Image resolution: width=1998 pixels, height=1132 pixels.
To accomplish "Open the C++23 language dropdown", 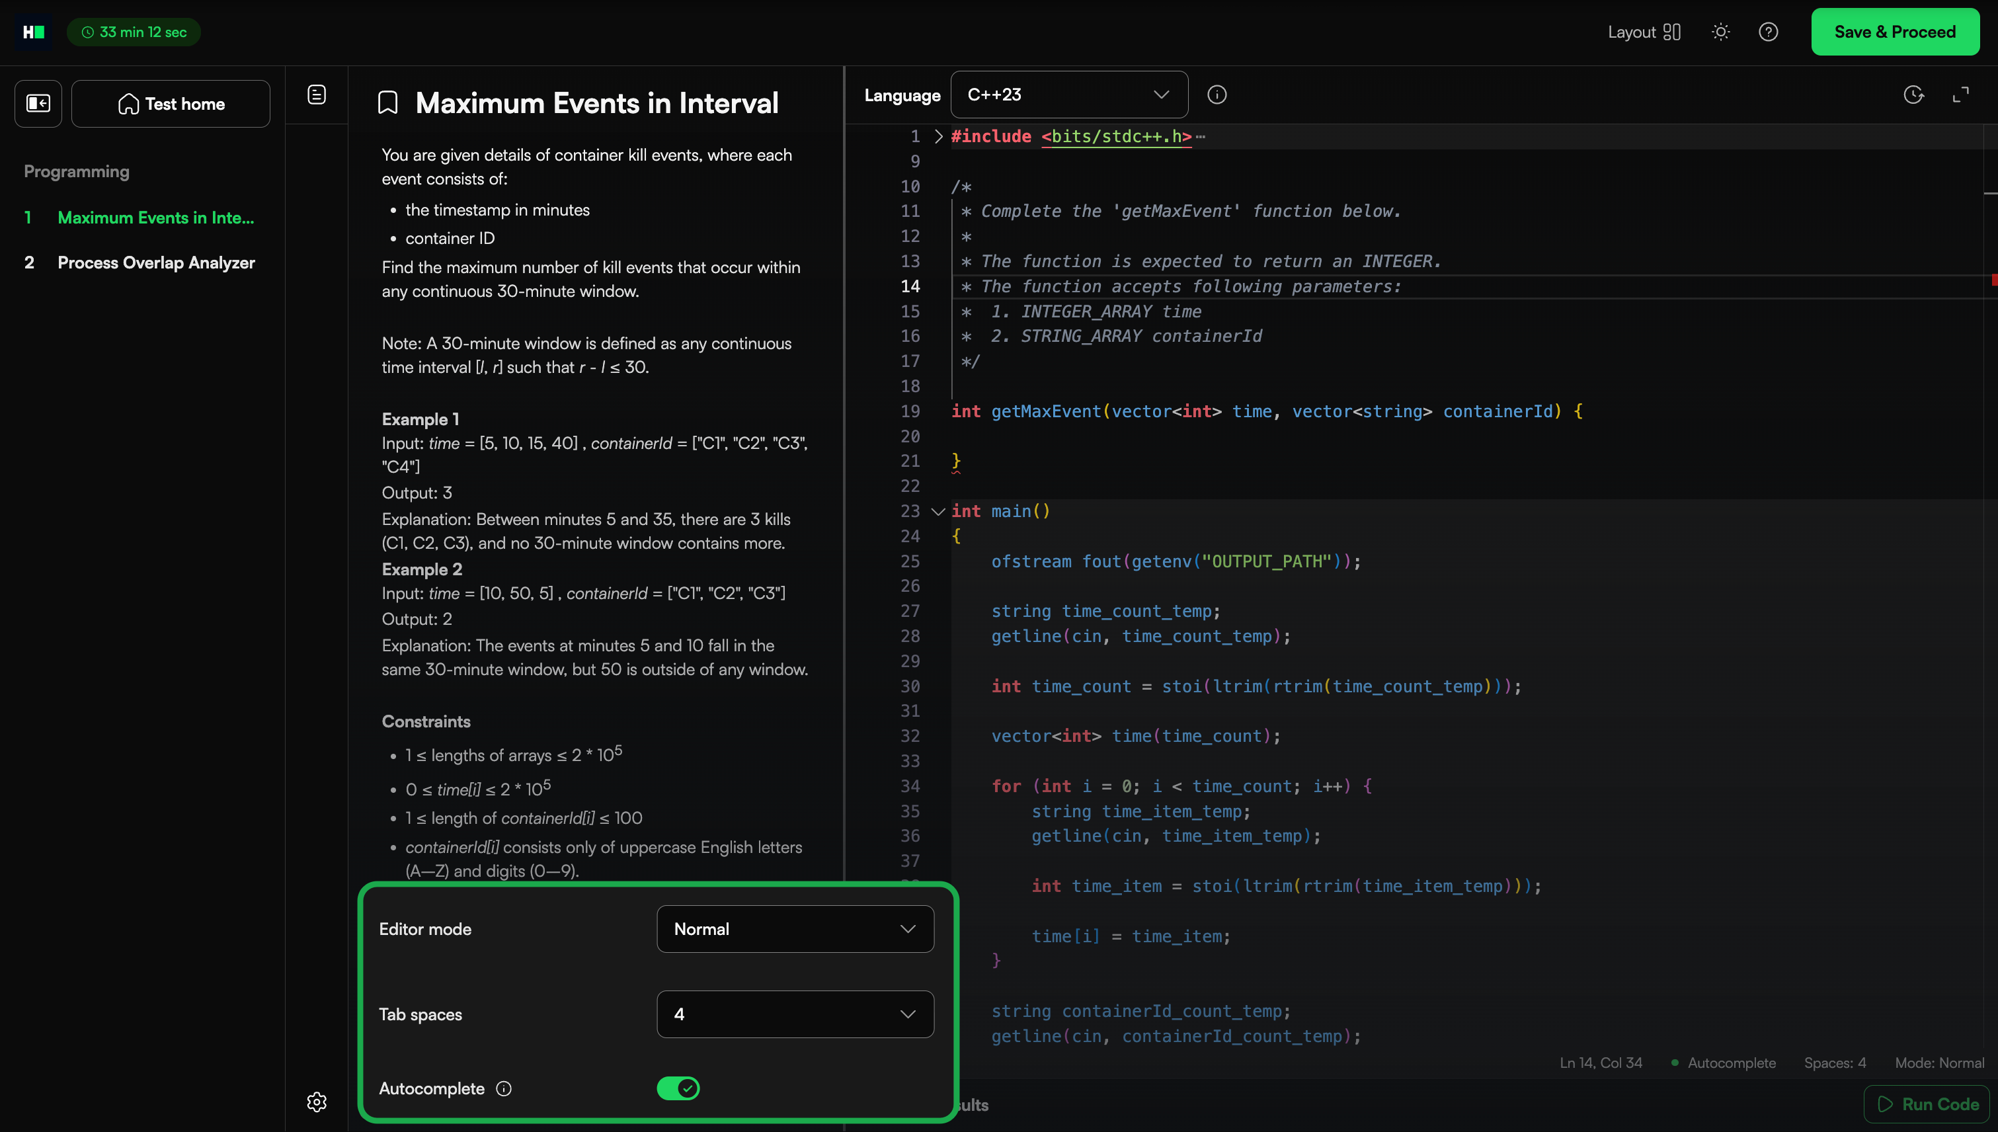I will [x=1069, y=95].
